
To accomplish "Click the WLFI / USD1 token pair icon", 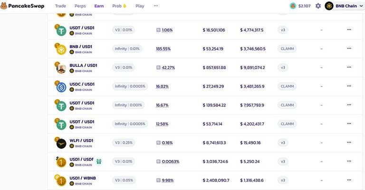I will tap(61, 143).
